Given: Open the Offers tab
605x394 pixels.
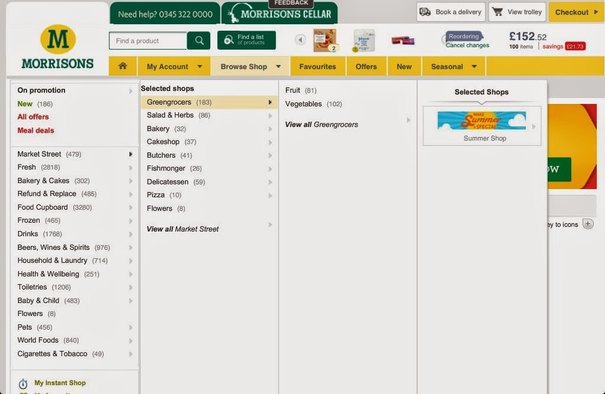Looking at the screenshot, I should click(366, 66).
